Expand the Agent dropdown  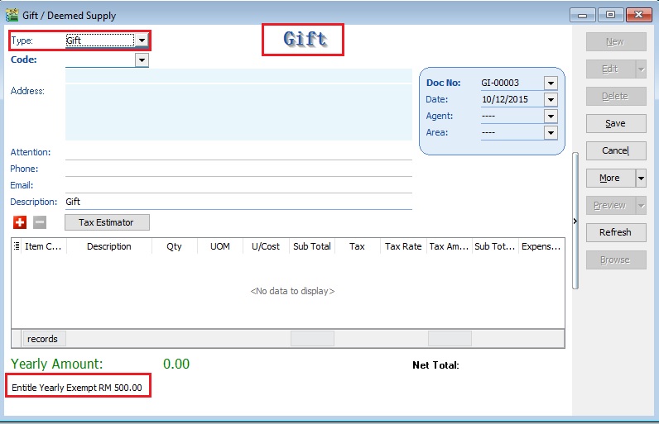pos(551,117)
